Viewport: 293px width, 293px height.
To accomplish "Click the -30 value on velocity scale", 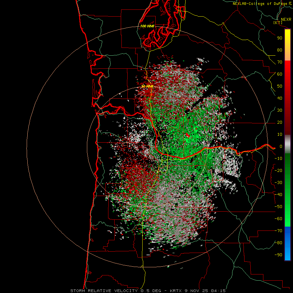I will pyautogui.click(x=278, y=183).
